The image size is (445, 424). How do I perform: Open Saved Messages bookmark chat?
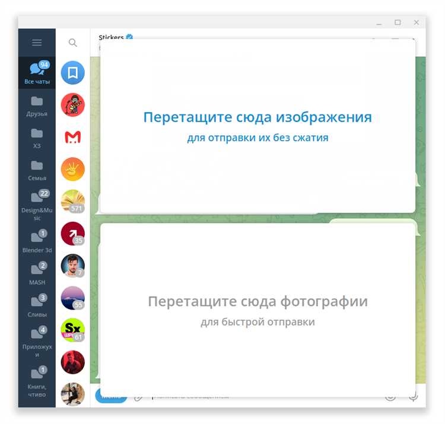click(73, 73)
